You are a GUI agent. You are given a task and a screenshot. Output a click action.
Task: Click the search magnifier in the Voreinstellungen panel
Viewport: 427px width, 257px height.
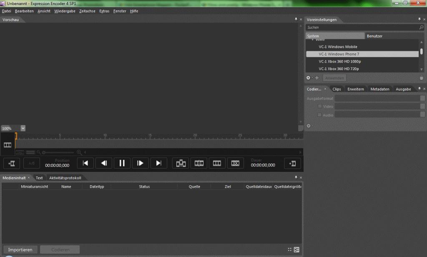pyautogui.click(x=421, y=27)
